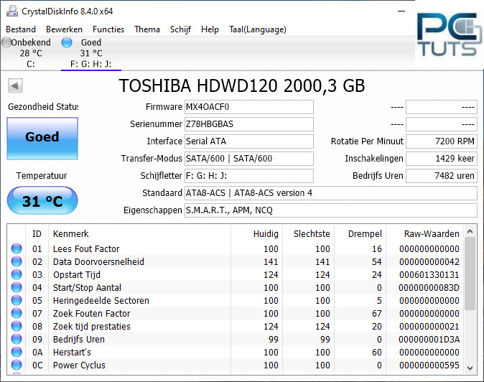Click the Raw-Waarden column header
Image resolution: width=484 pixels, height=382 pixels.
[432, 233]
